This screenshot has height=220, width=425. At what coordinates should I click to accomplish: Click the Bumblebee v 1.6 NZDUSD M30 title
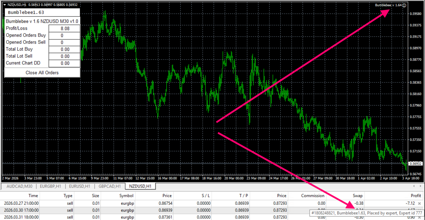click(42, 21)
